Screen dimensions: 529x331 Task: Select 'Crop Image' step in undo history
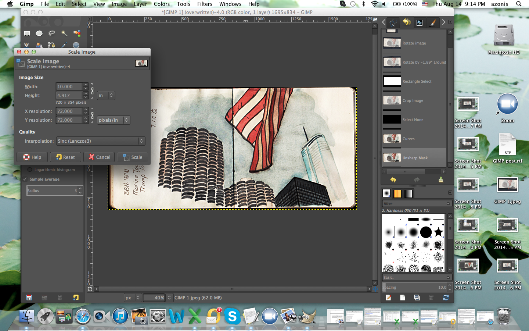pyautogui.click(x=414, y=100)
